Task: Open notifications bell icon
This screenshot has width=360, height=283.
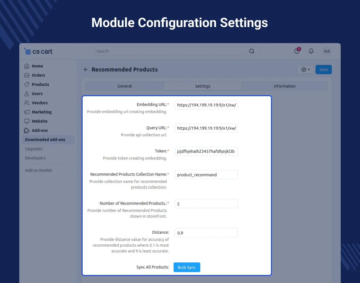Action: click(311, 51)
